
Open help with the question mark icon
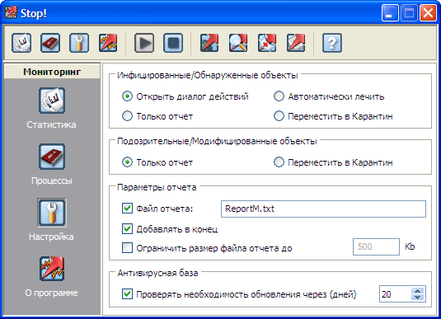(x=332, y=43)
